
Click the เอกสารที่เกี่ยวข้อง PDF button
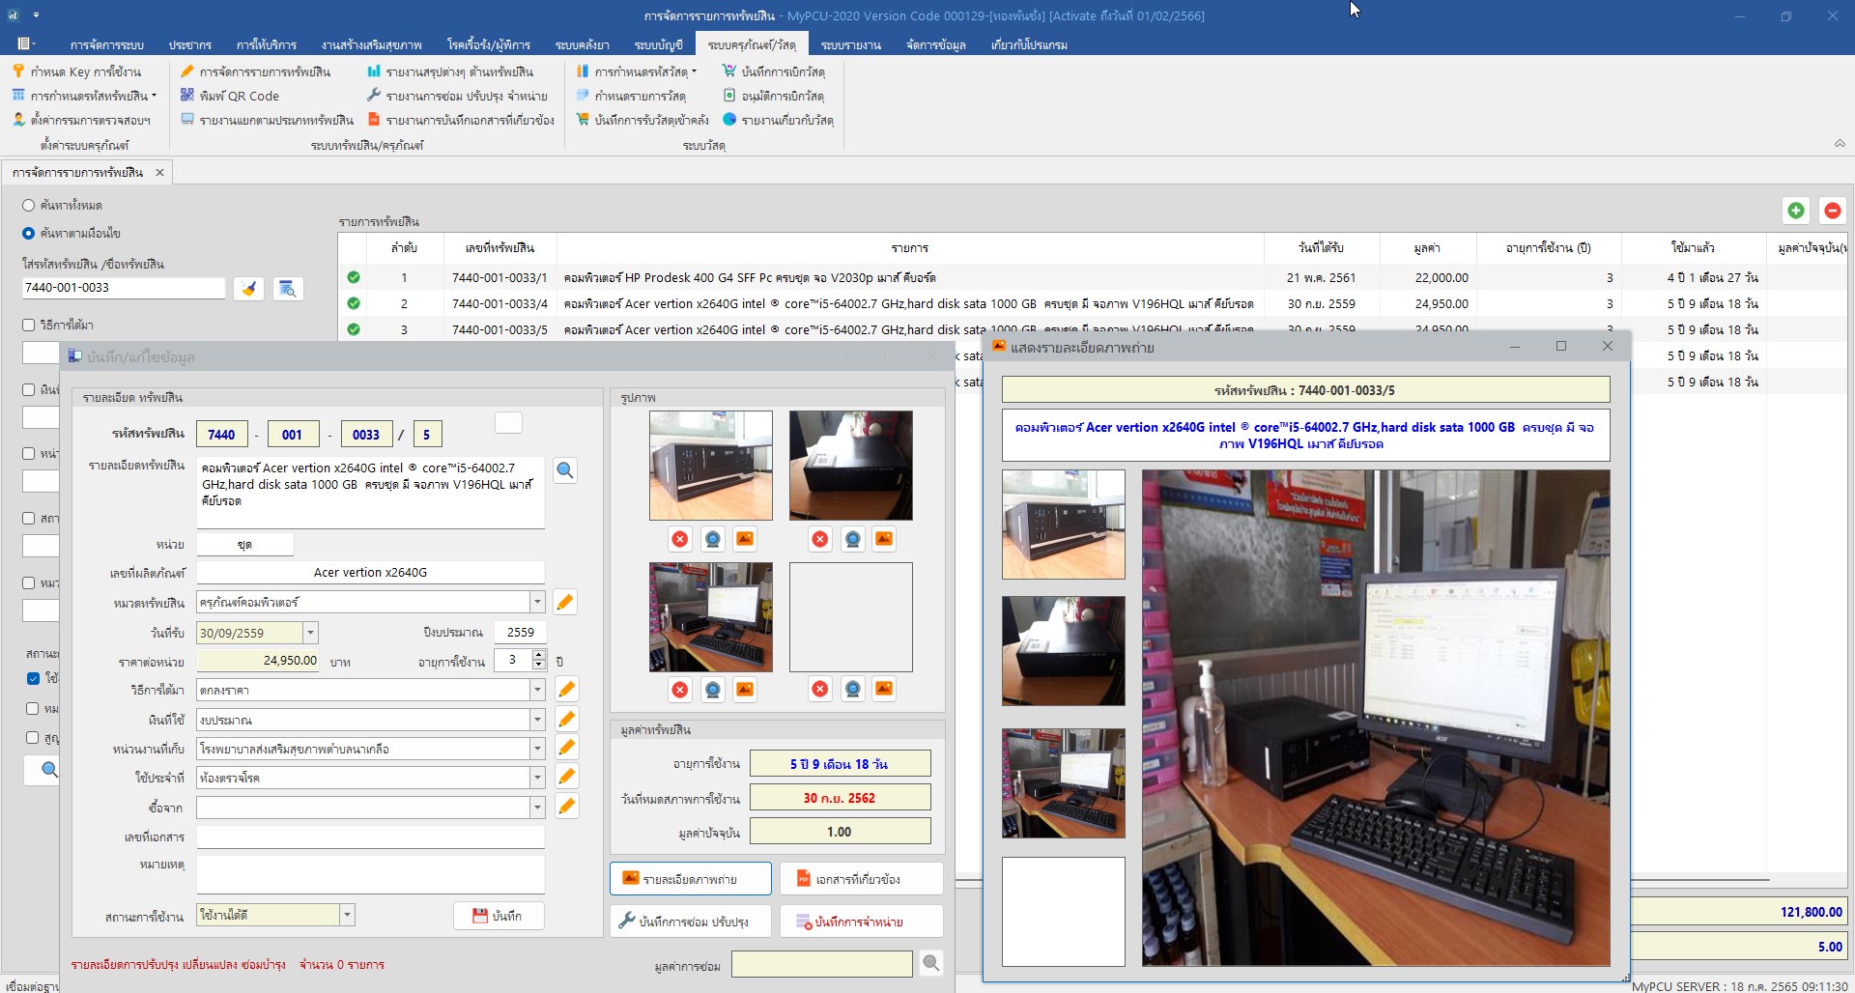(x=858, y=878)
